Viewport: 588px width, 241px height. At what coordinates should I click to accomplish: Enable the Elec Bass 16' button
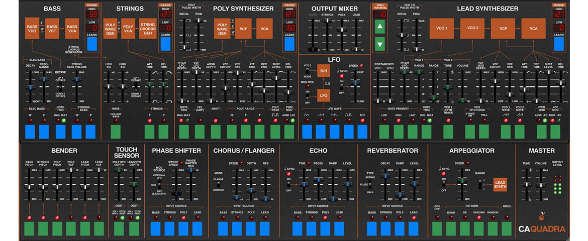30,132
